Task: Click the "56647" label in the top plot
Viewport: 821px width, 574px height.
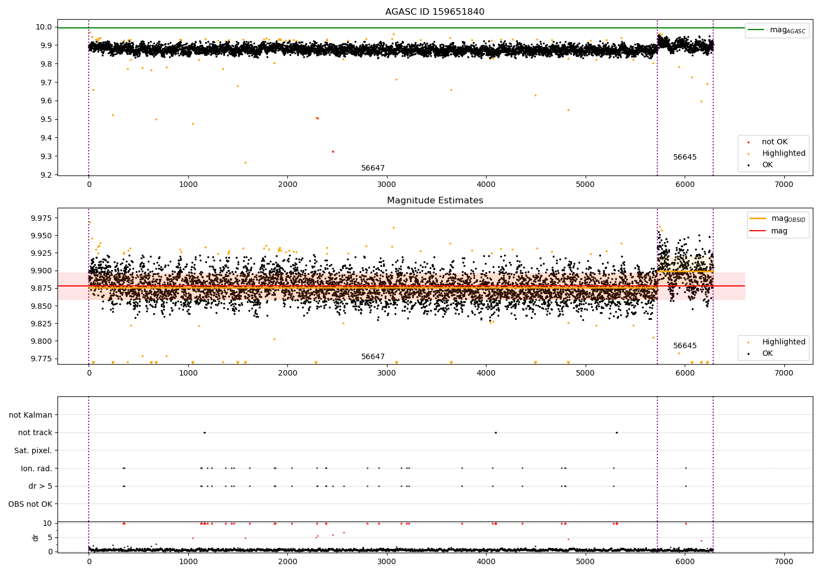Action: point(373,168)
